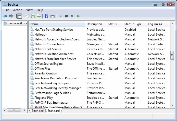Sort by the Status column header
Viewport: 177px width, 121px height.
click(x=115, y=24)
